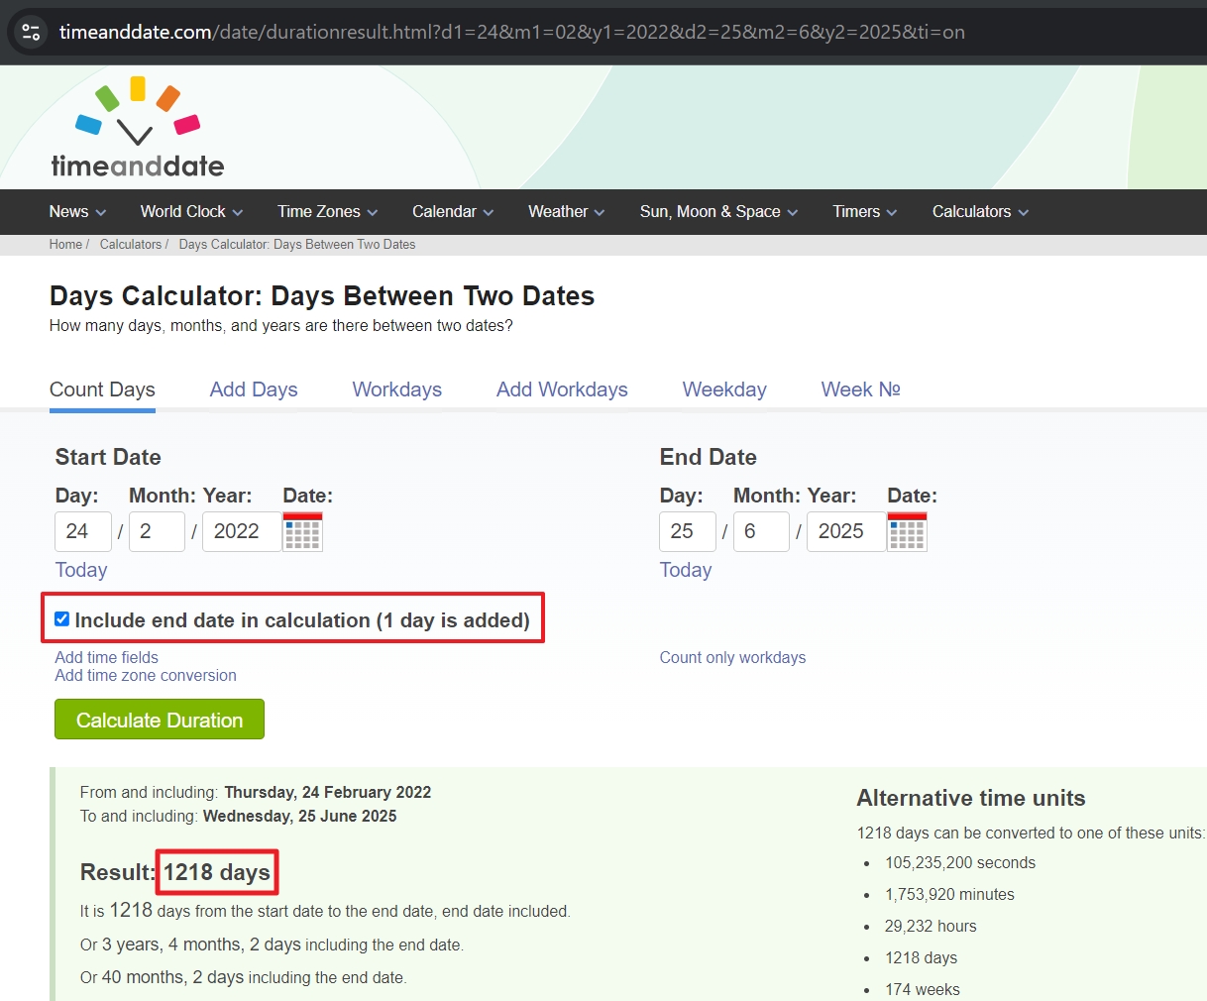Expand the Calendar menu
The width and height of the screenshot is (1207, 1001).
tap(453, 211)
